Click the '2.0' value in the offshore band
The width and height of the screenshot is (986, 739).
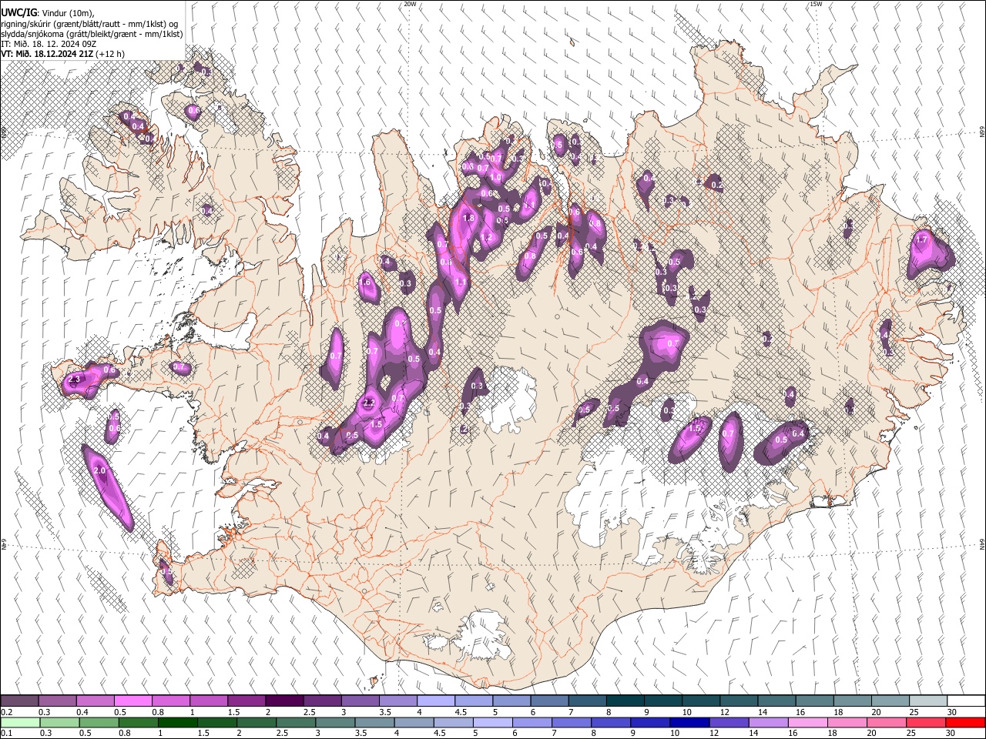click(99, 470)
